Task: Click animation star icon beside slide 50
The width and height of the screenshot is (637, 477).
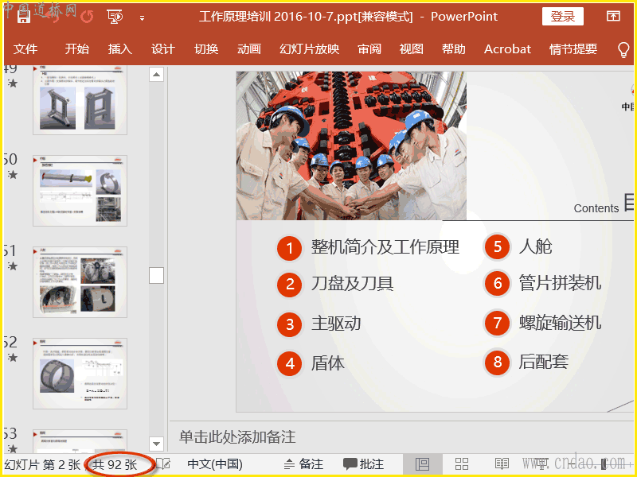Action: tap(13, 175)
